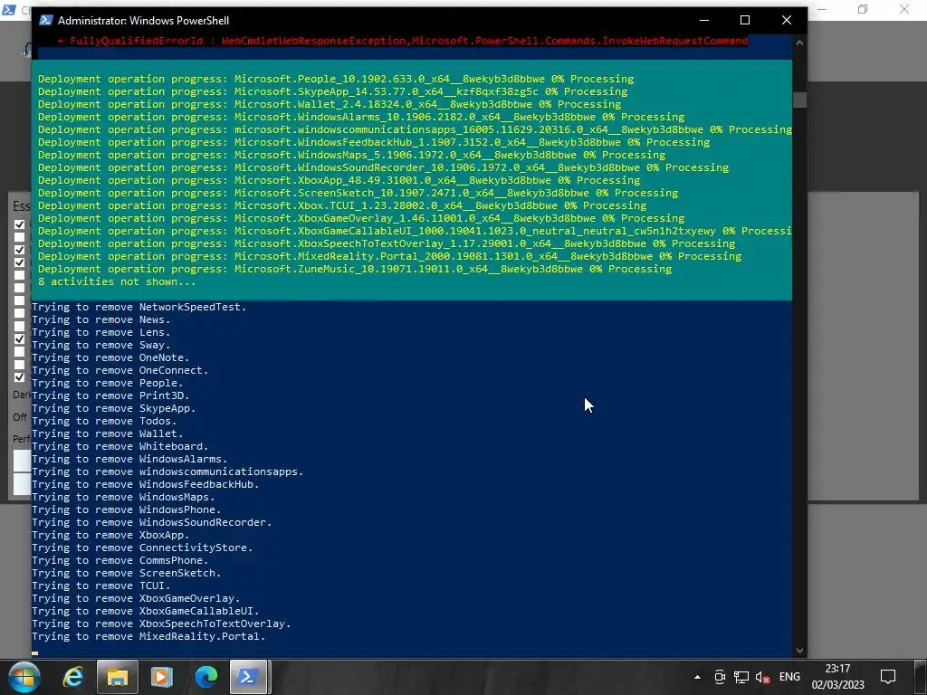Click 'Trying to remove Lens.' line
Screen dimensions: 927x695
(101, 333)
